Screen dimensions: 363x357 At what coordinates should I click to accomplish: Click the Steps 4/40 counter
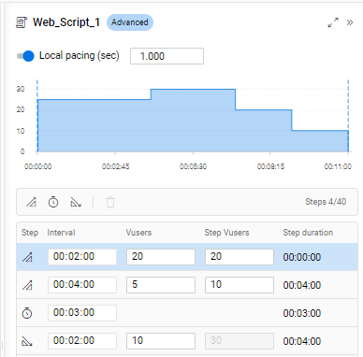(x=326, y=202)
